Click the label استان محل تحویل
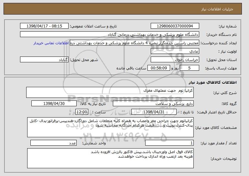Viewport: 249px width, 176px height. coord(222,60)
